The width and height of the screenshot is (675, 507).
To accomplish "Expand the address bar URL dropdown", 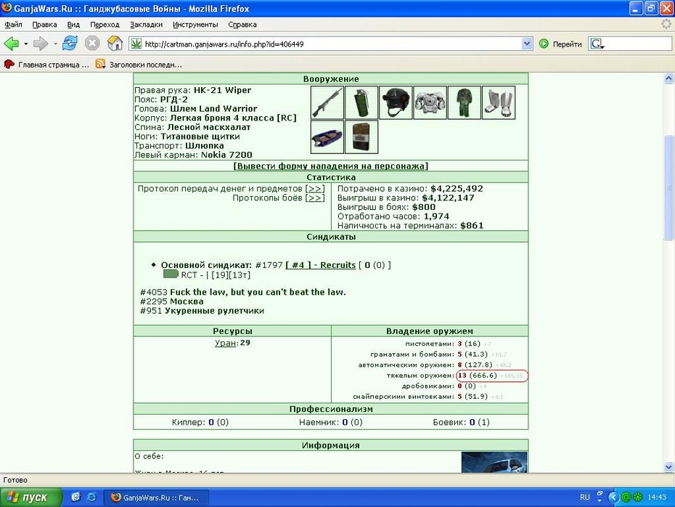I will (x=527, y=44).
